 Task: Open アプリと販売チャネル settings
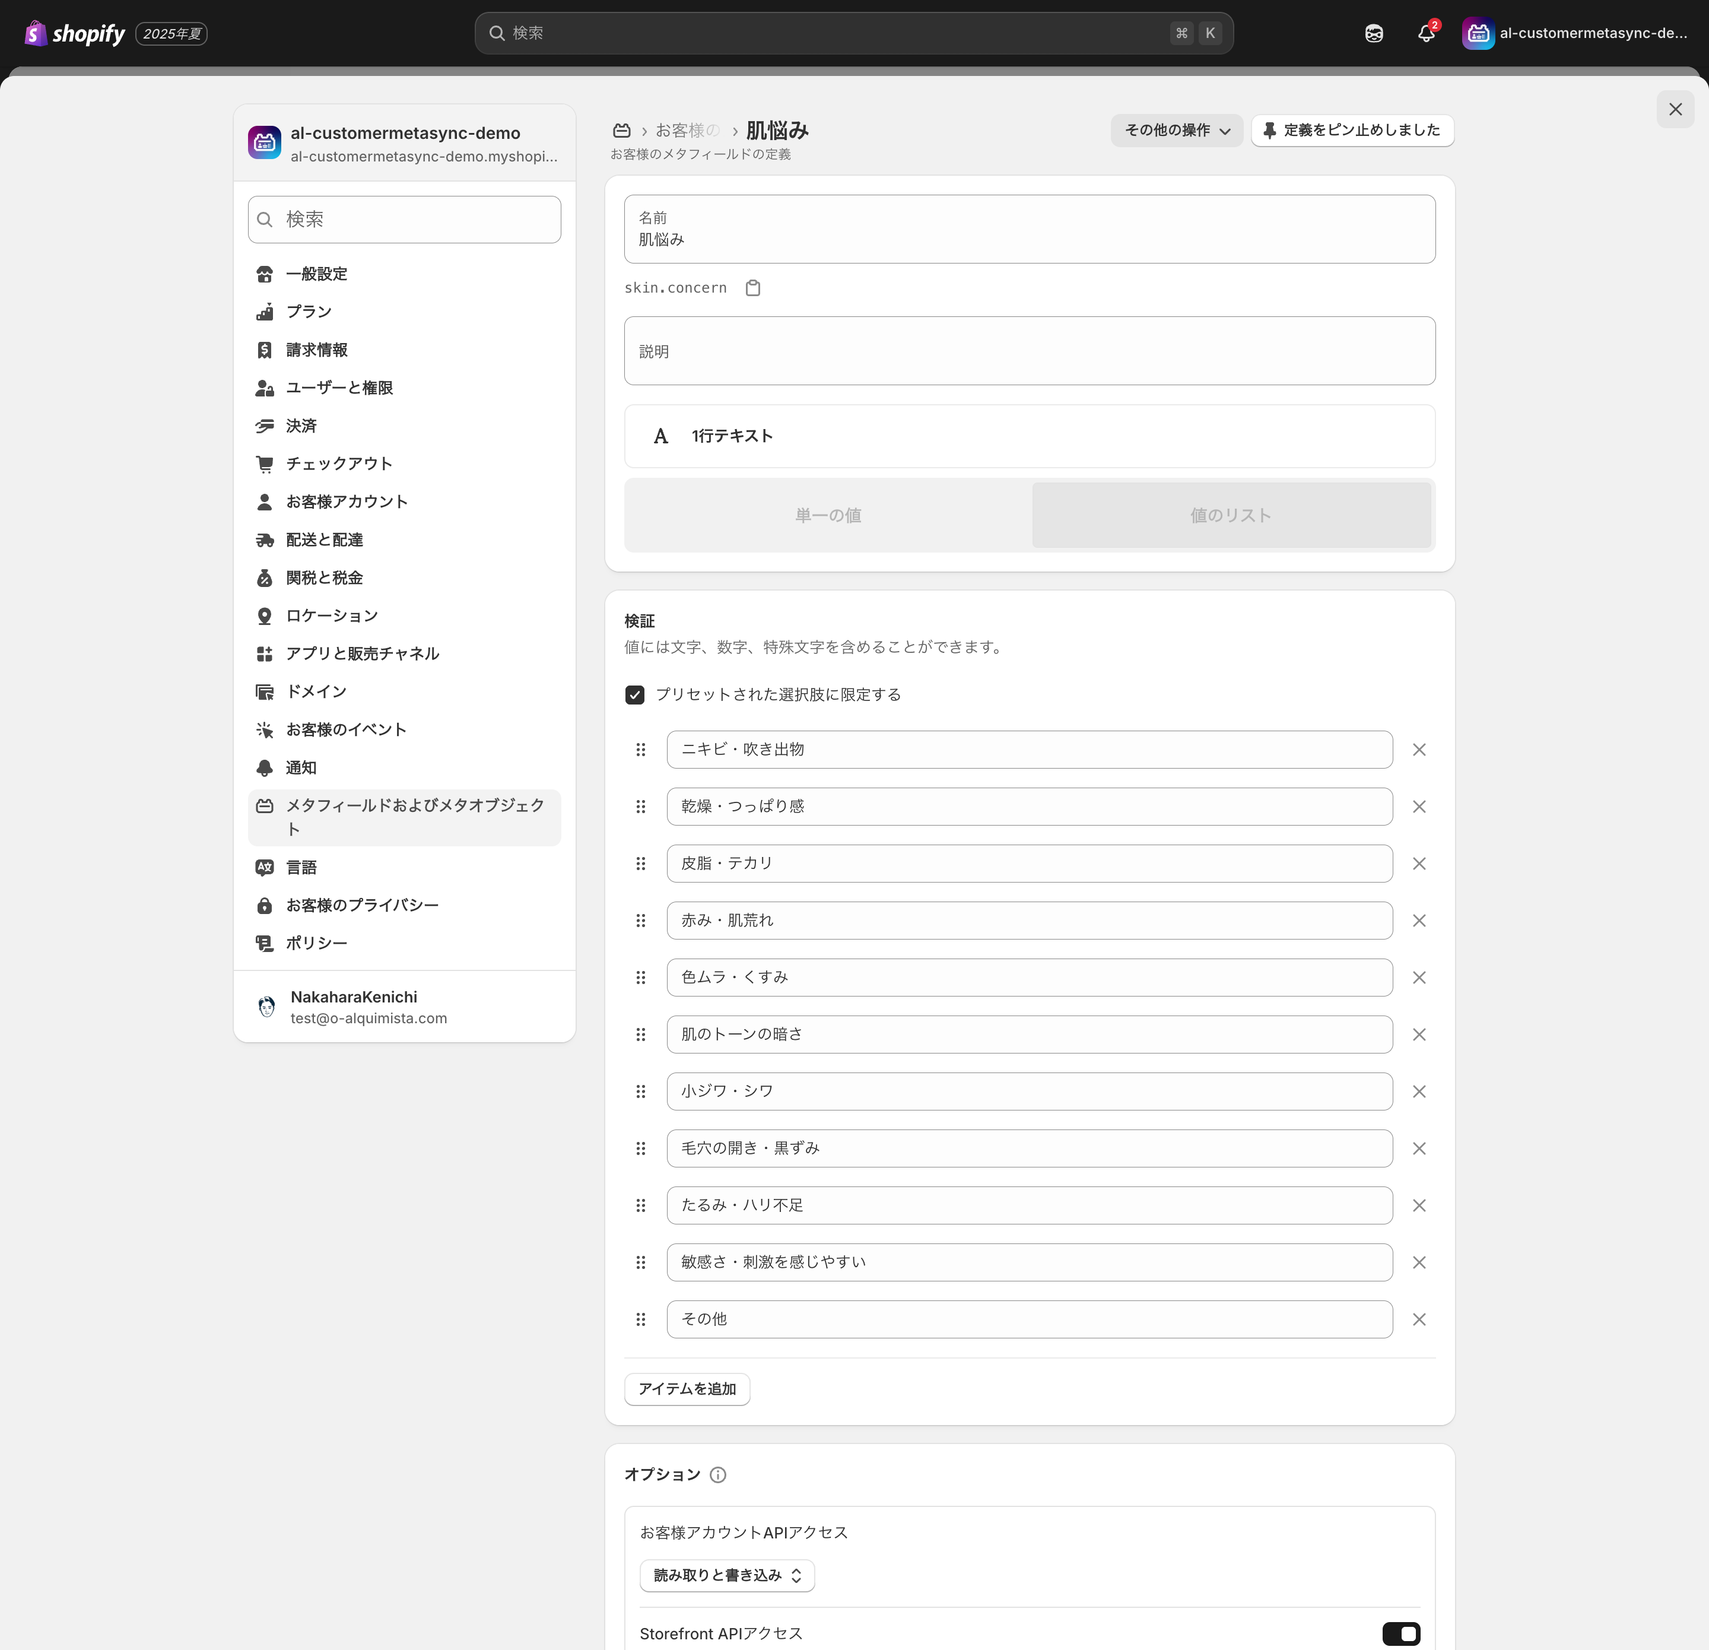404,654
